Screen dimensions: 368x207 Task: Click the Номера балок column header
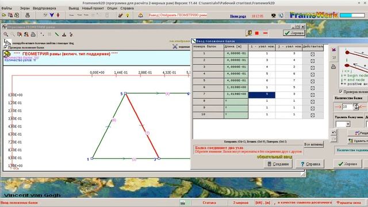click(208, 47)
